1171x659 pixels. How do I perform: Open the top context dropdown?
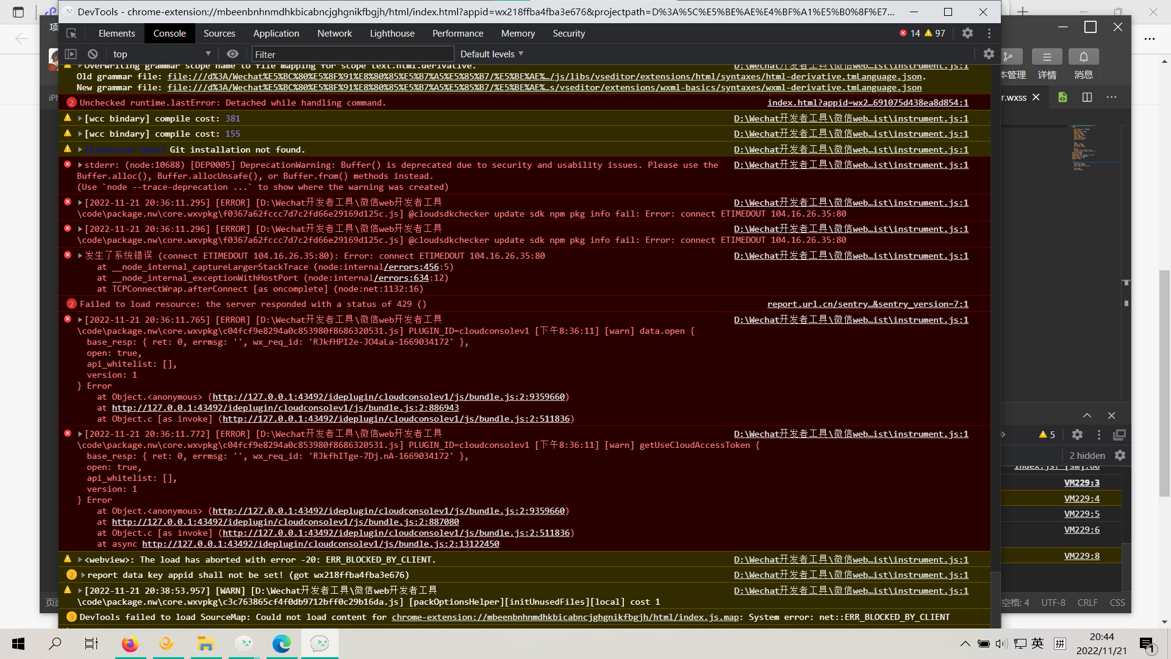tap(162, 54)
